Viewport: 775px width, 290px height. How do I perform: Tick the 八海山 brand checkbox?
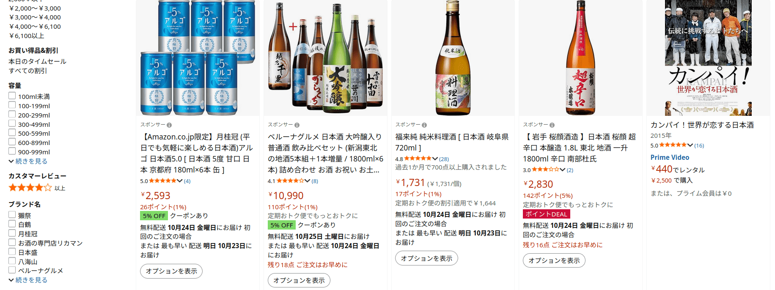pos(12,261)
